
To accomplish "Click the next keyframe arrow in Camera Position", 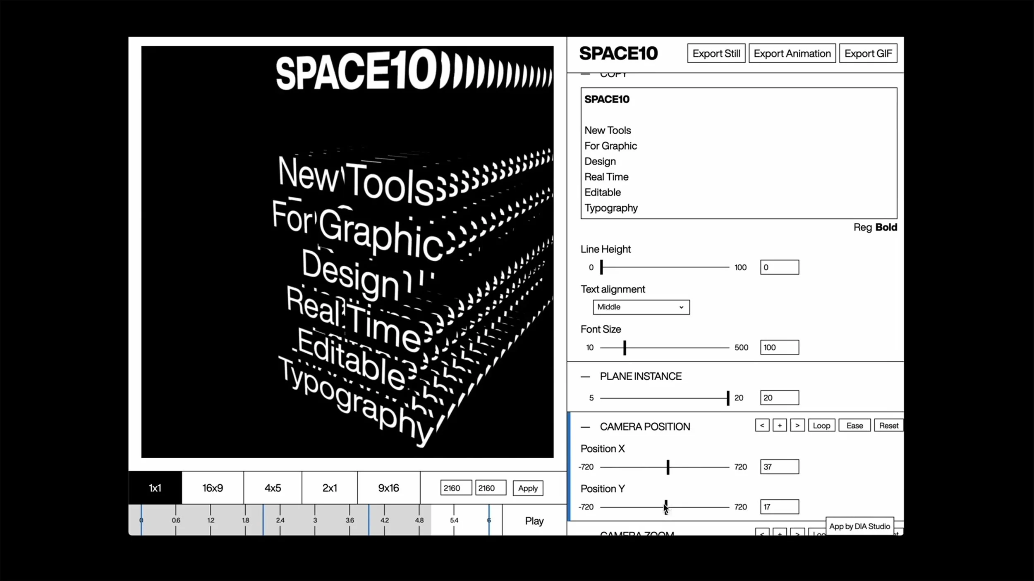I will click(797, 425).
